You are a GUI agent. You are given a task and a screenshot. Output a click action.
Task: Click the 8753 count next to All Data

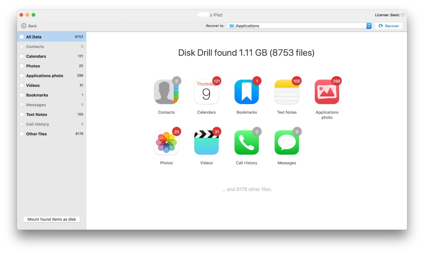tap(79, 37)
